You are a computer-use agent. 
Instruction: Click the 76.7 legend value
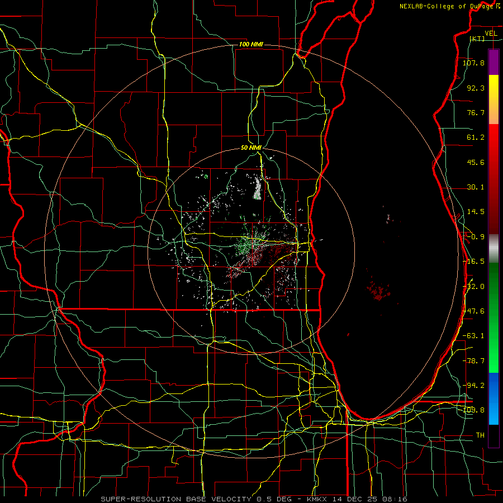pos(476,112)
